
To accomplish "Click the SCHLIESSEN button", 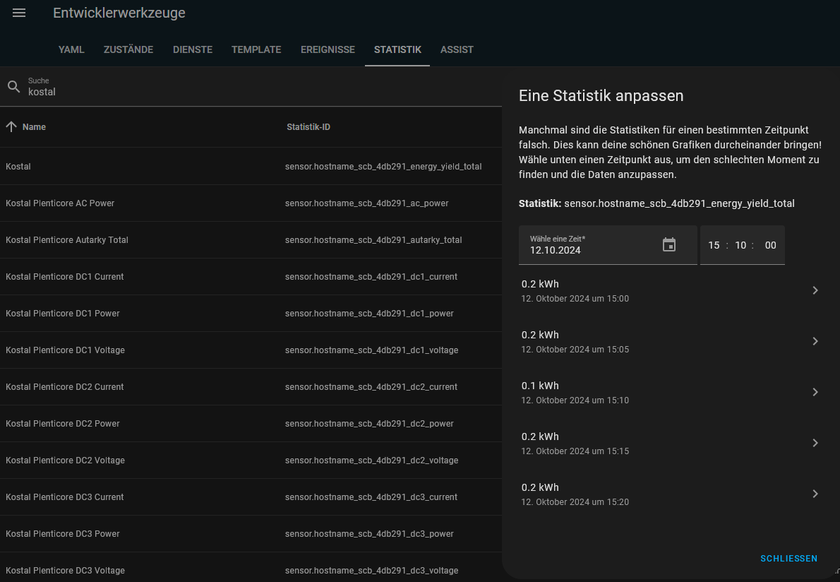I will [x=788, y=559].
